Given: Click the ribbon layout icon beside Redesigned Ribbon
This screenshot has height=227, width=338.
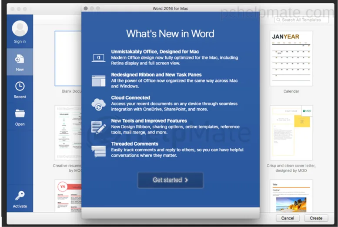Looking at the screenshot, I should click(98, 81).
